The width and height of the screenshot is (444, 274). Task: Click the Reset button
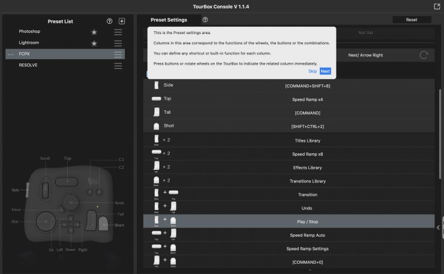tap(412, 20)
